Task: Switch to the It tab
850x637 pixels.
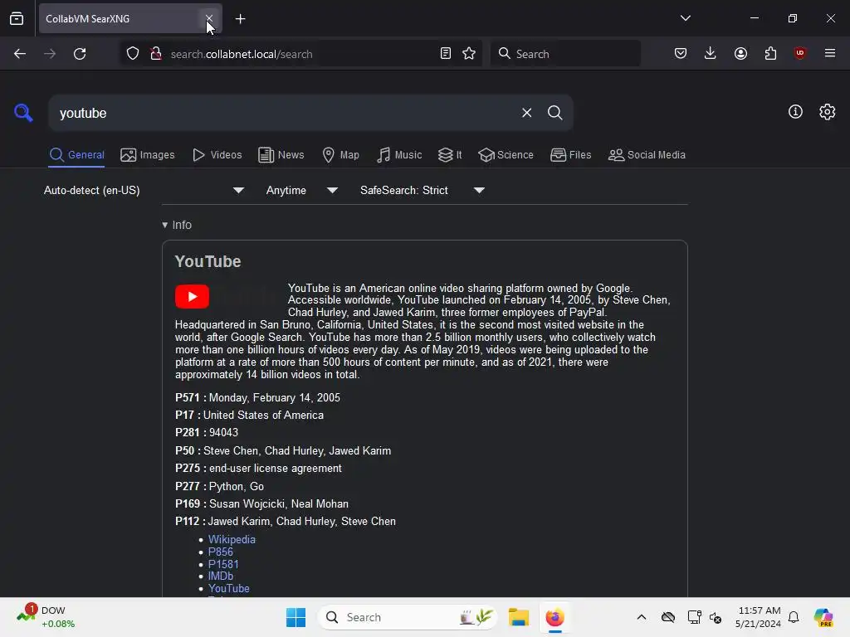Action: [x=450, y=155]
